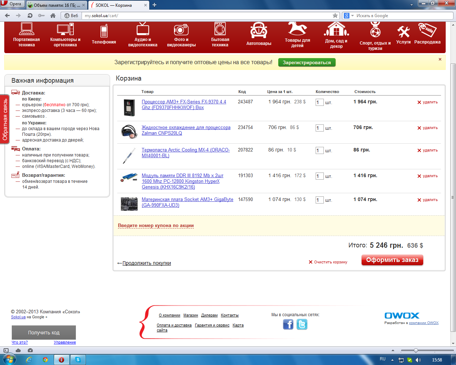
Task: Go back using the browser back arrow
Action: pos(7,15)
